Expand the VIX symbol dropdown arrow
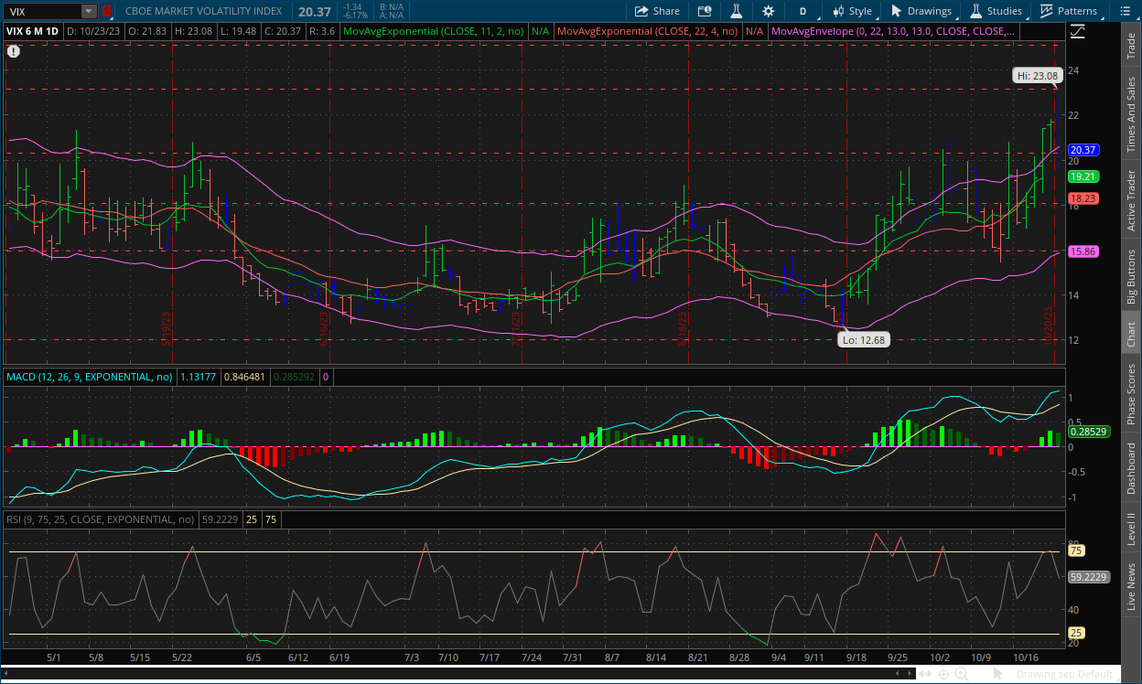 [89, 11]
